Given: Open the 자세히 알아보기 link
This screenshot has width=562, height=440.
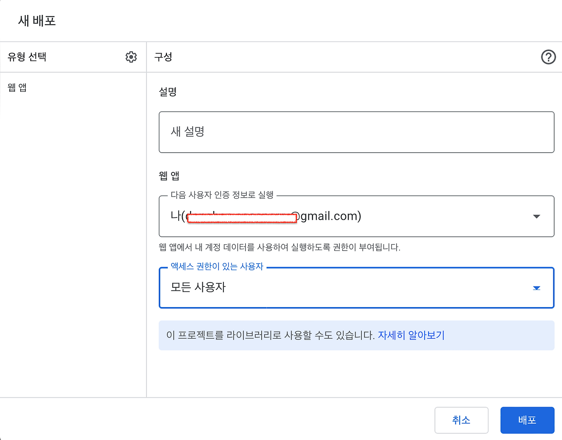Looking at the screenshot, I should (411, 335).
